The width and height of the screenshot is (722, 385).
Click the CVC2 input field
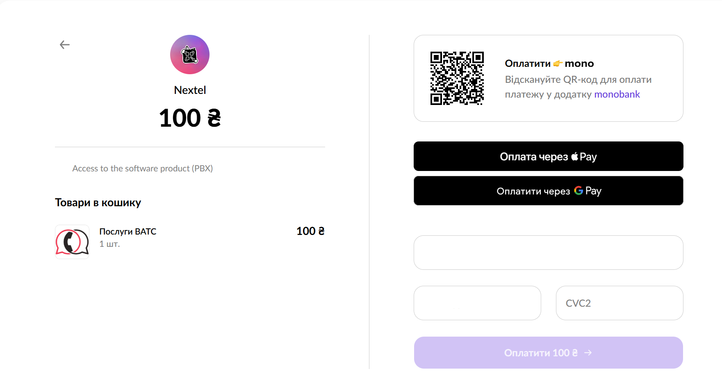tap(619, 303)
